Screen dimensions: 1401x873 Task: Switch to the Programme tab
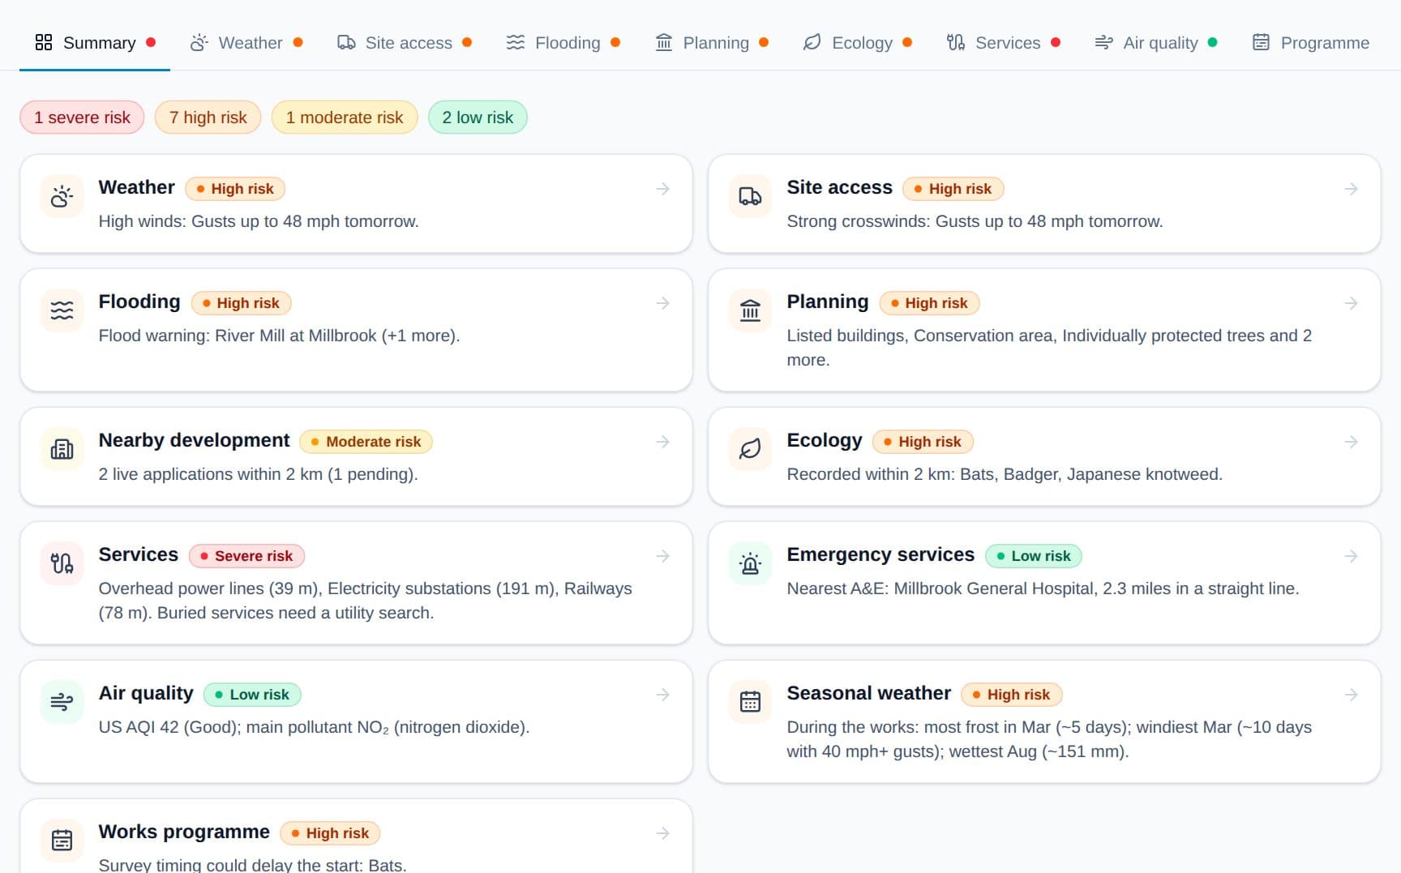tap(1311, 43)
